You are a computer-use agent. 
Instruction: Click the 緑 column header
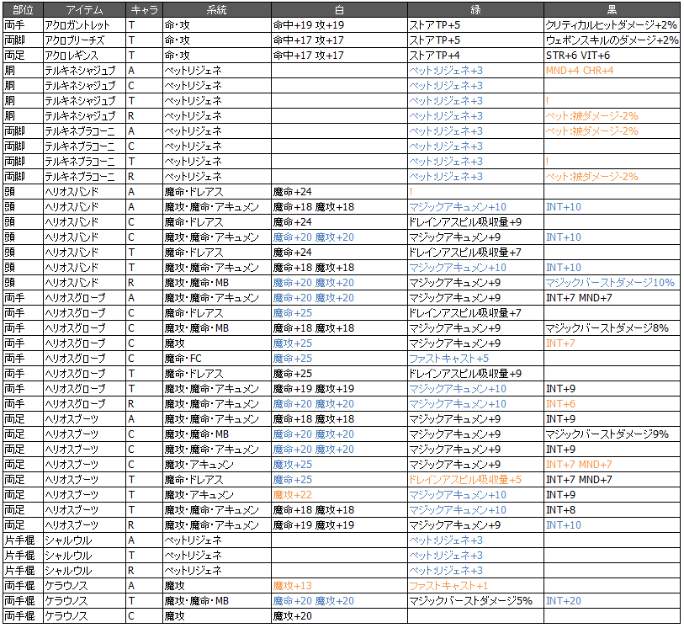coord(475,9)
